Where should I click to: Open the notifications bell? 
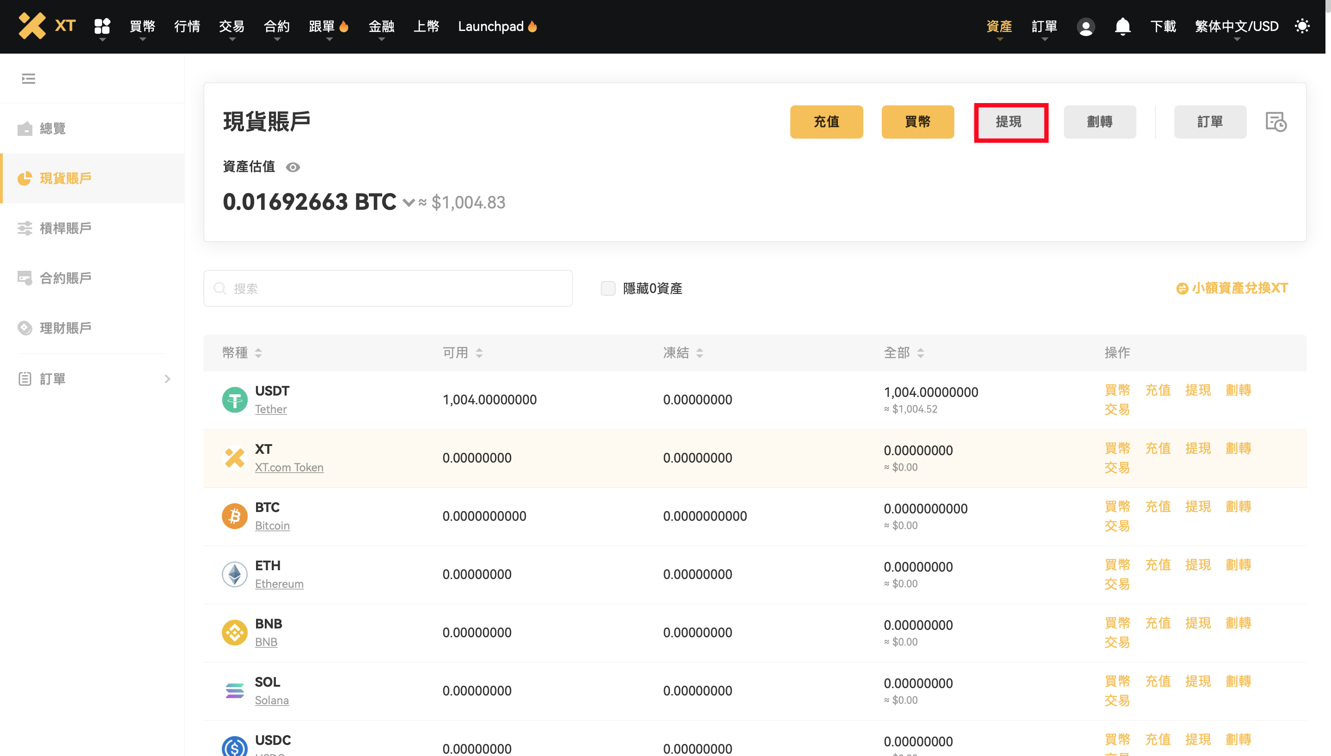click(1122, 26)
